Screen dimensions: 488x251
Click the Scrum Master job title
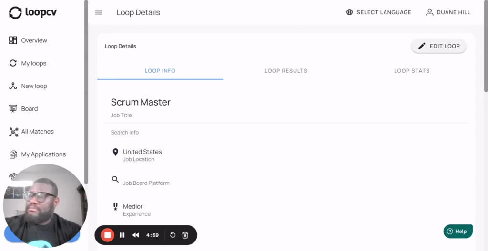pyautogui.click(x=141, y=102)
